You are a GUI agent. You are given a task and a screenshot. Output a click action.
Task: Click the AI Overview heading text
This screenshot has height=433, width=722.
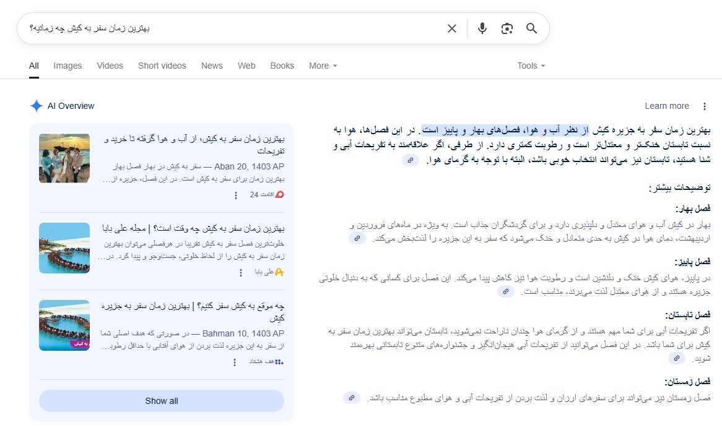coord(71,106)
